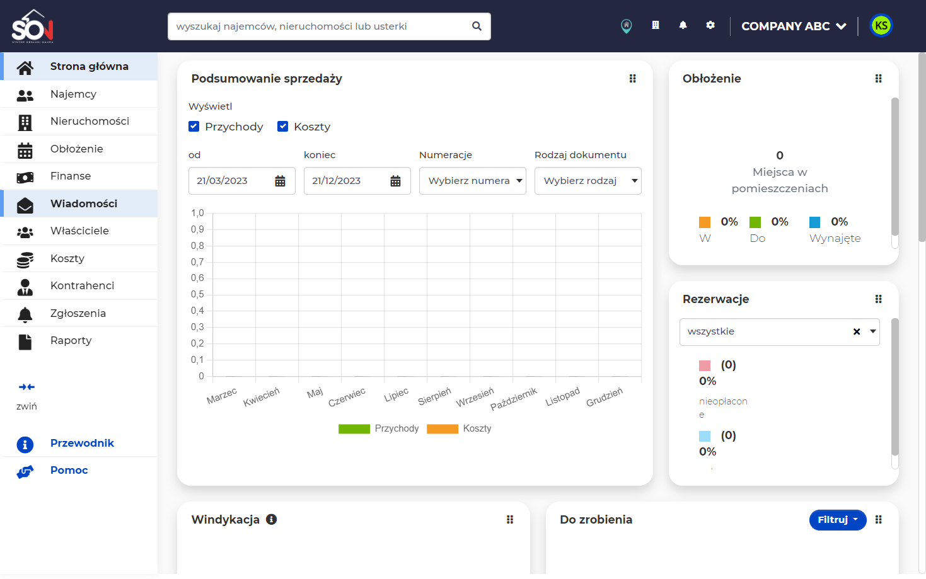Toggle Koszty series in chart legend
Screen dimensions: 926x579
[x=459, y=428]
